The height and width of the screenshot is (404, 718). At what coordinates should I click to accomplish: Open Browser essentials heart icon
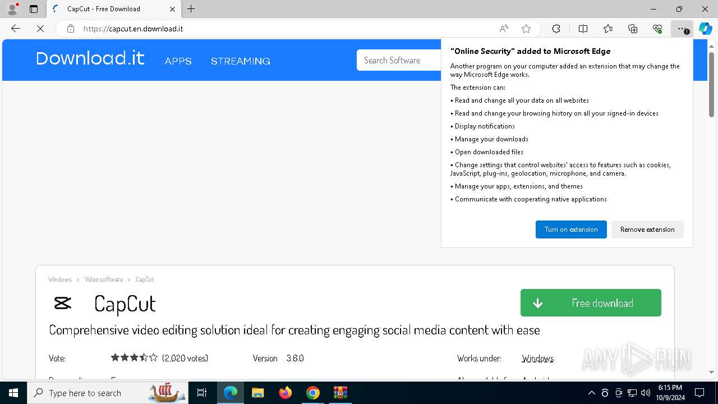[657, 29]
